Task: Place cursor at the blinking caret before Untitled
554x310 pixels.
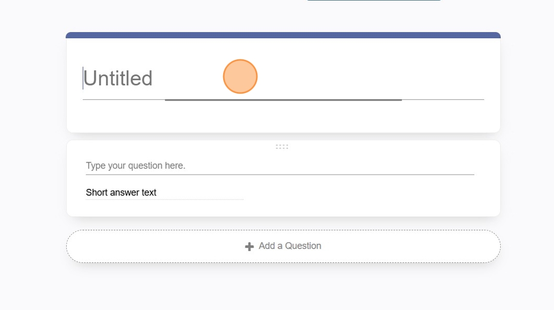Action: [x=83, y=79]
